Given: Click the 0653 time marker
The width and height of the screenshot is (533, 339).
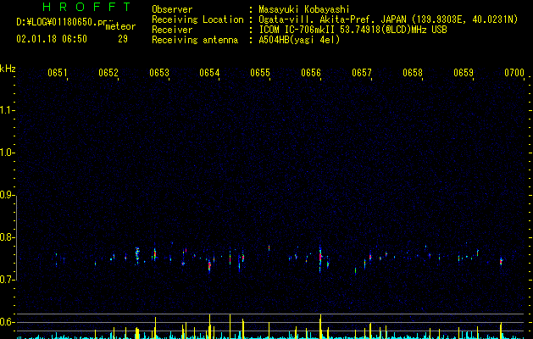Looking at the screenshot, I should click(159, 73).
